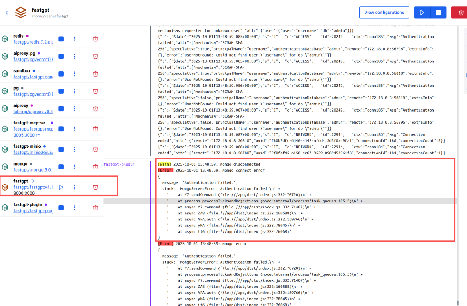The width and height of the screenshot is (467, 306).
Task: Go back using the left arrow
Action: (x=6, y=13)
